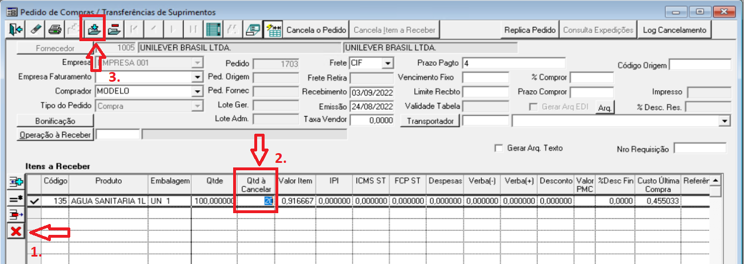
Task: Enable the Gerar Arq. Texto checkbox
Action: [x=499, y=148]
